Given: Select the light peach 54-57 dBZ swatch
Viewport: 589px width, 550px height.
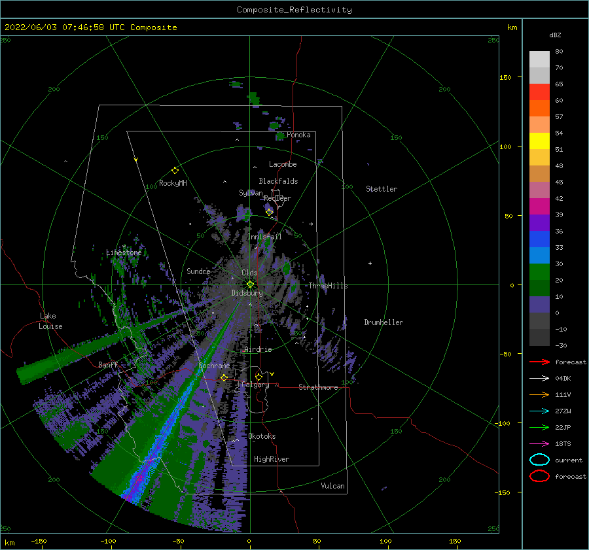Looking at the screenshot, I should coord(539,124).
